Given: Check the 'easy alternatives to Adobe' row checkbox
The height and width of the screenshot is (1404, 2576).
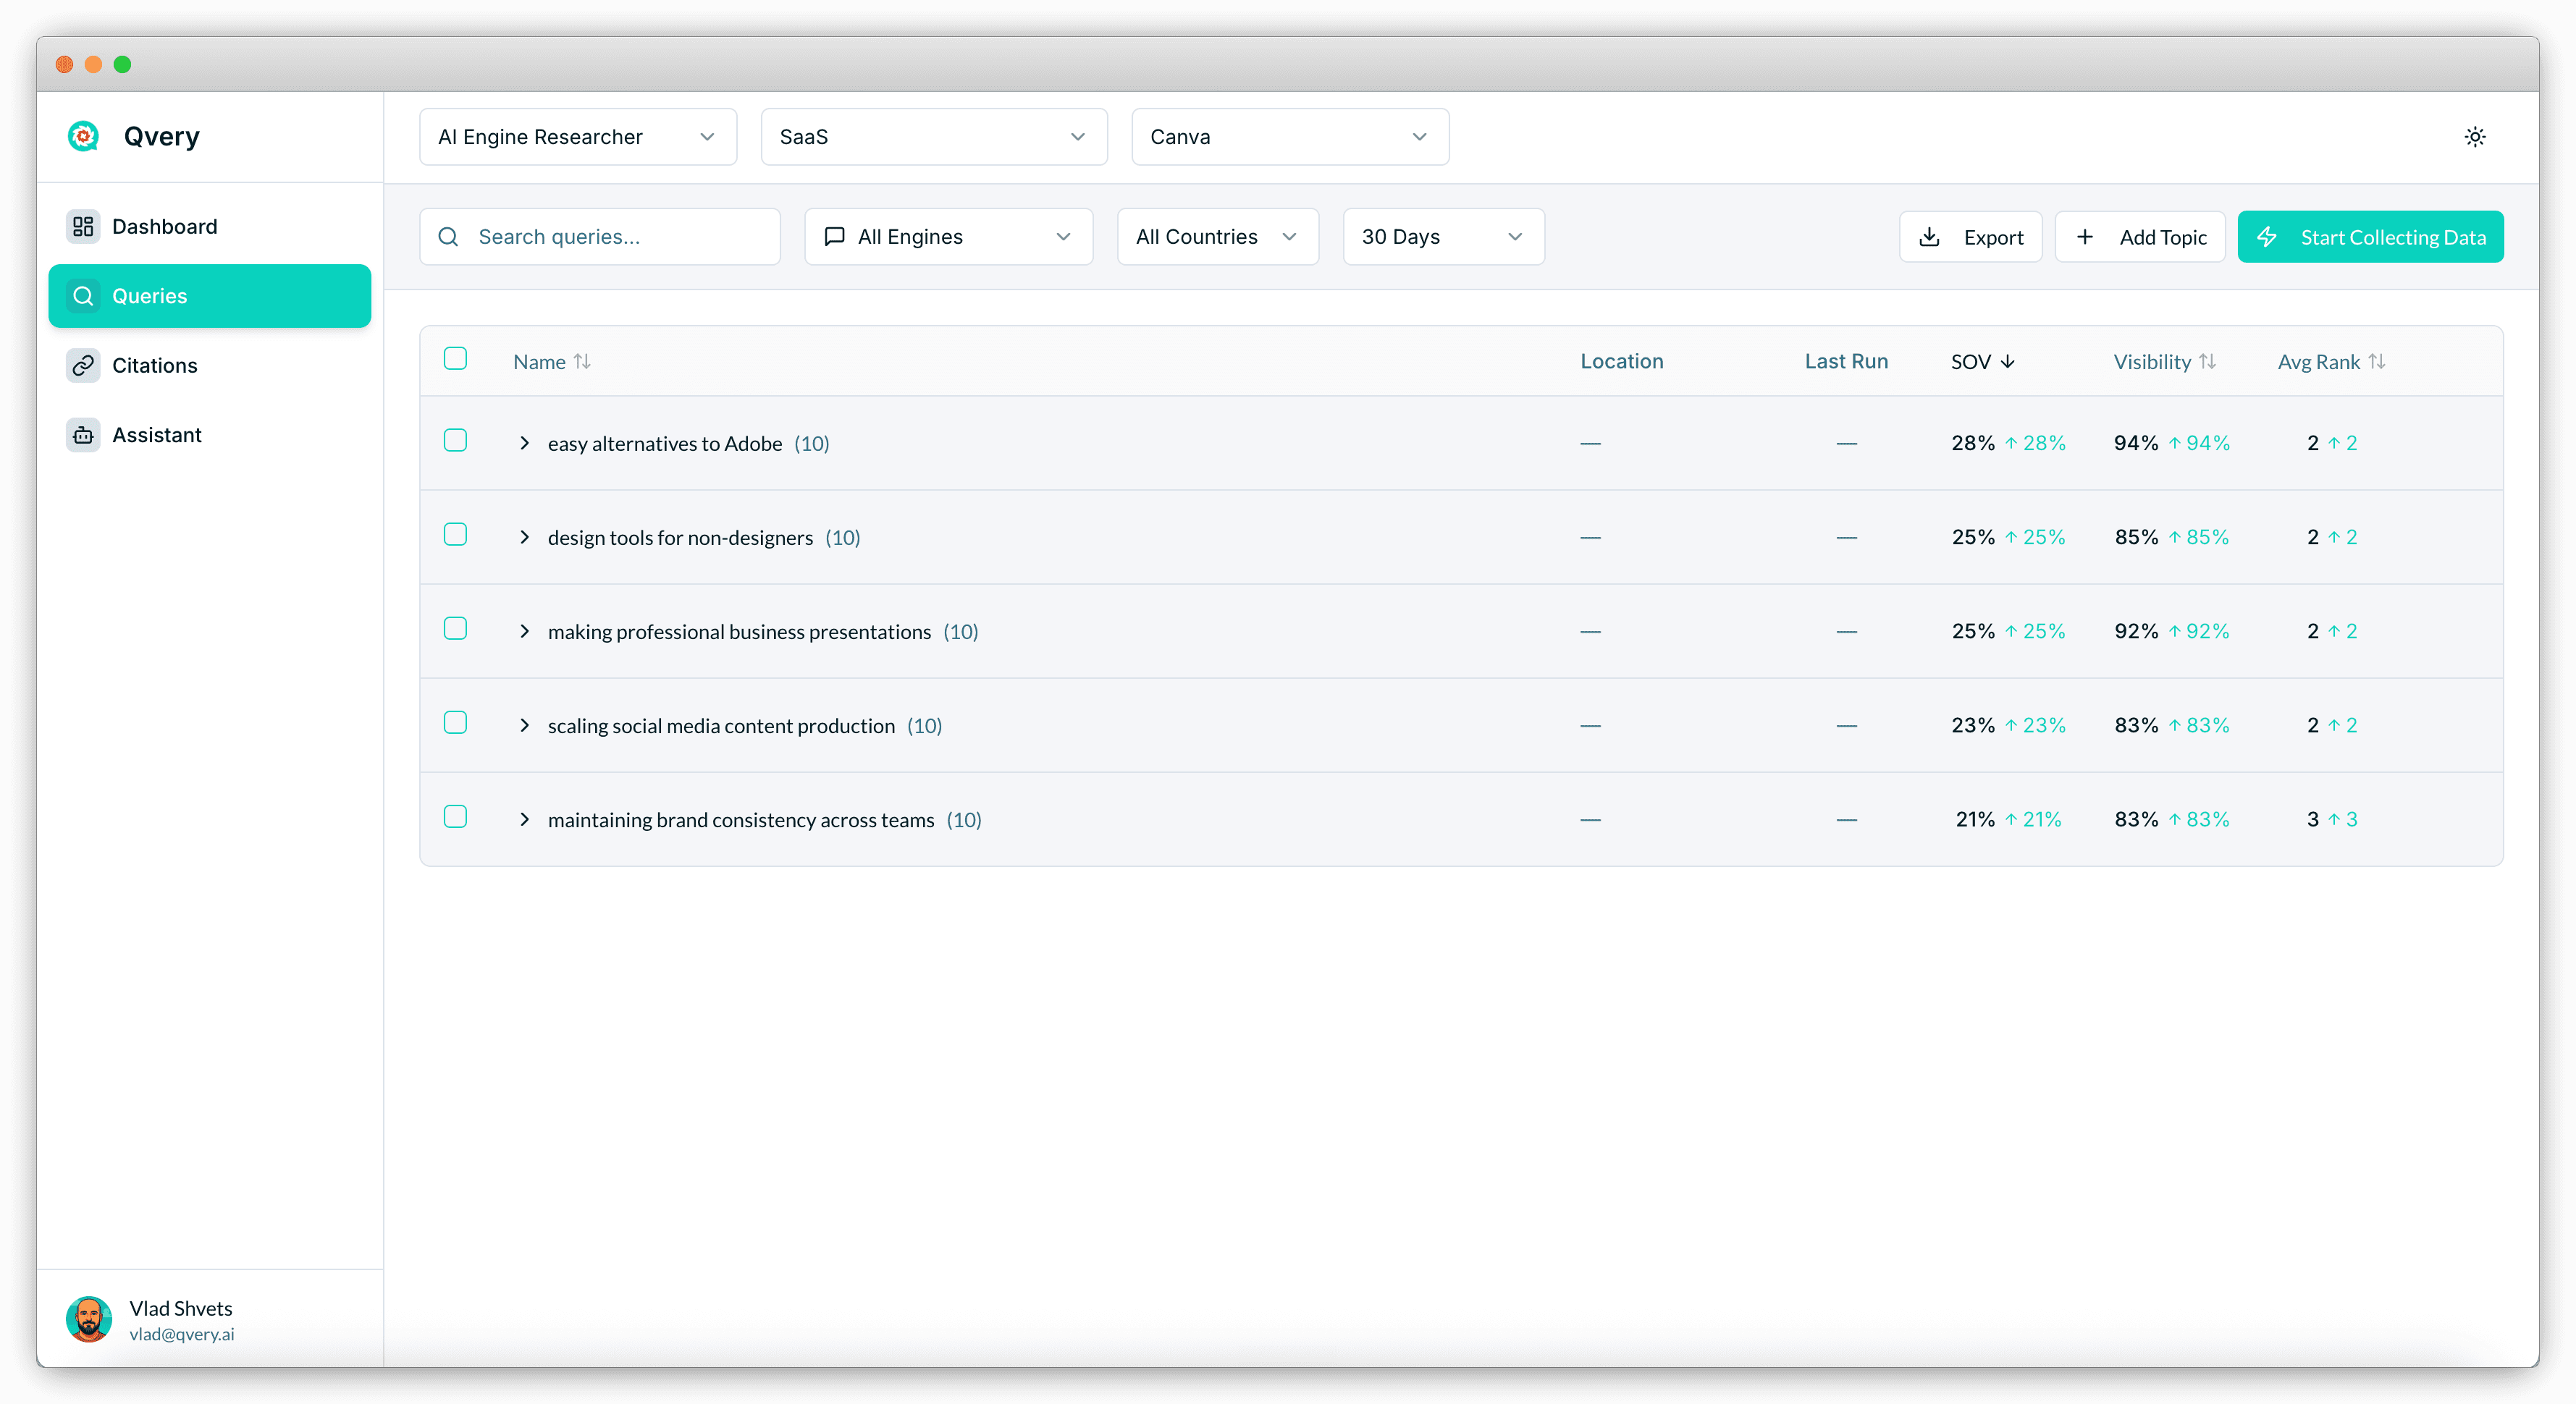Looking at the screenshot, I should 455,441.
